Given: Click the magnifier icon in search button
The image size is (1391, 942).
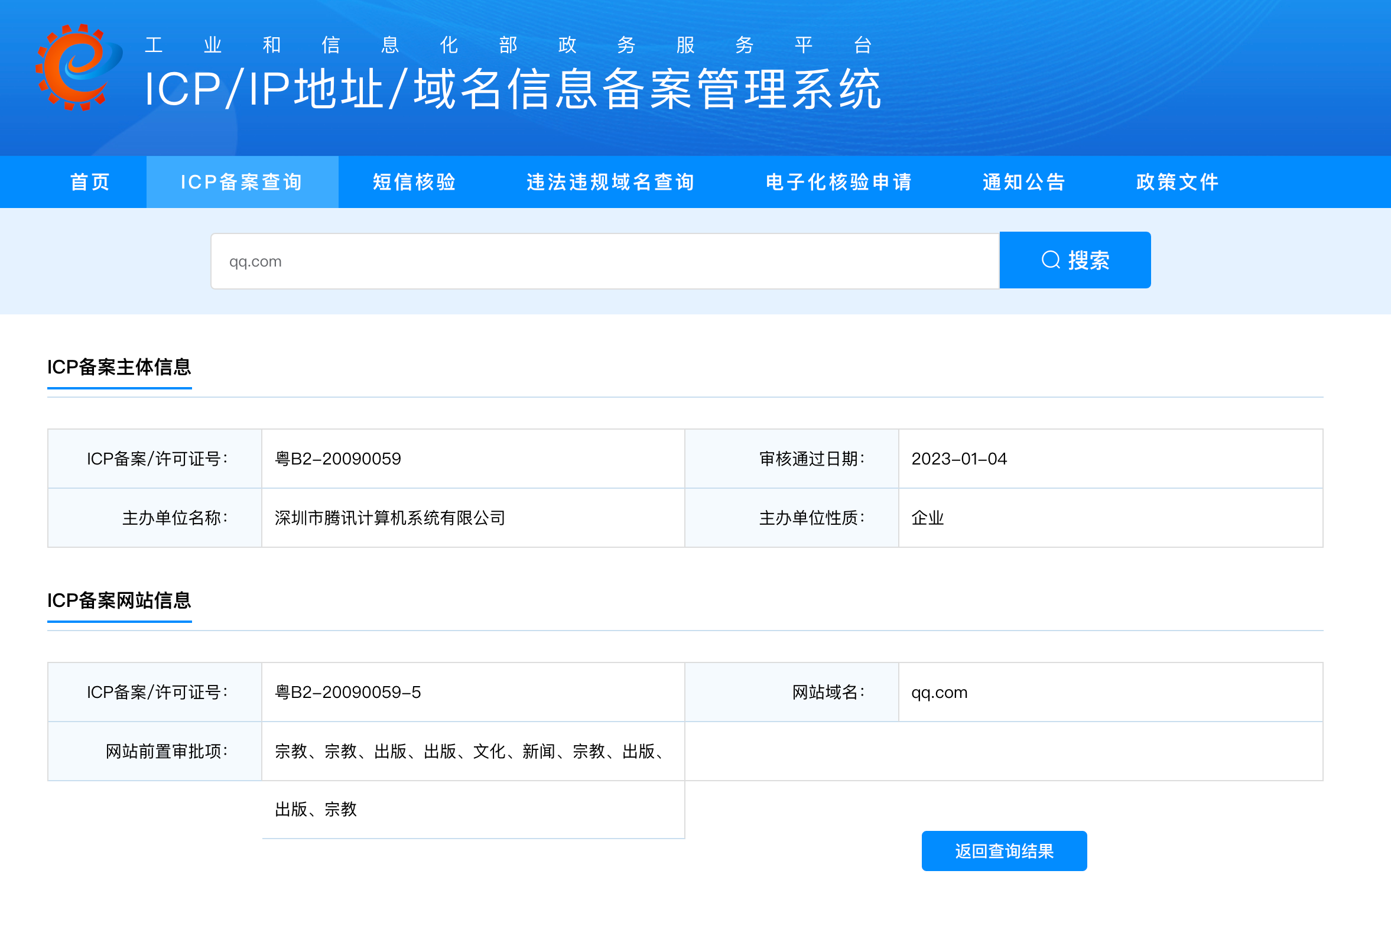Looking at the screenshot, I should 1051,260.
